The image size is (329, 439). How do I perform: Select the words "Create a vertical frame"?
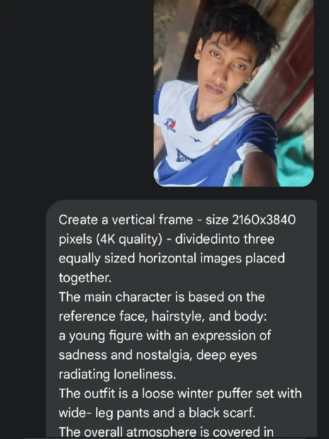pyautogui.click(x=126, y=220)
